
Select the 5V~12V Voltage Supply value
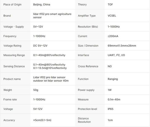click(x=38, y=27)
